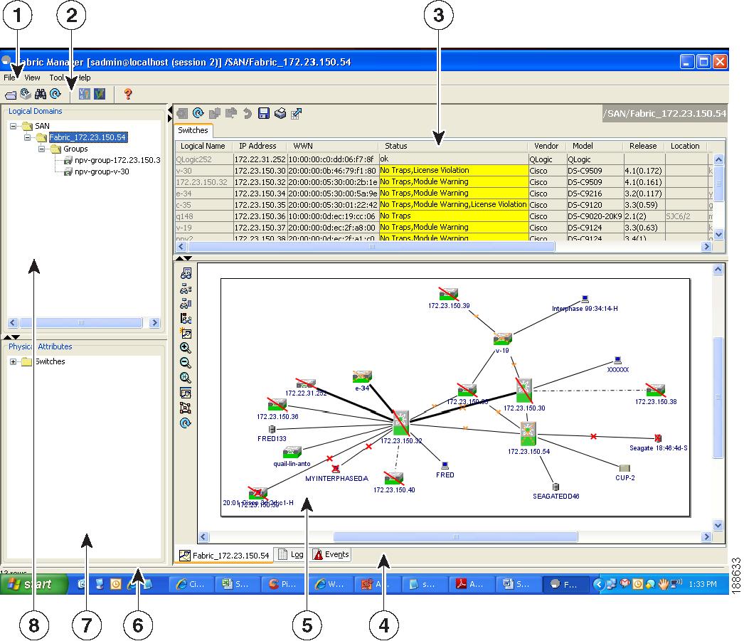Click the printer icon above Switches table

(280, 113)
